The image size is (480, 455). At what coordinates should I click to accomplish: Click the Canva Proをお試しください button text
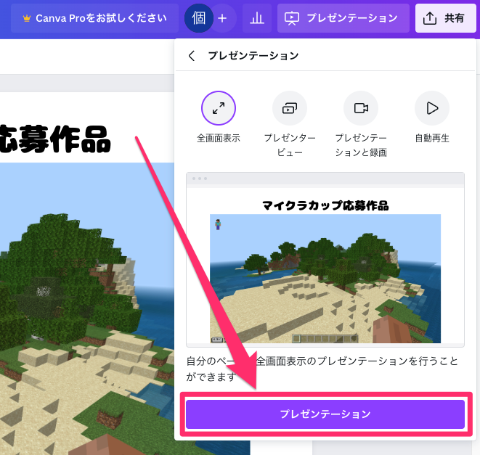(x=101, y=18)
